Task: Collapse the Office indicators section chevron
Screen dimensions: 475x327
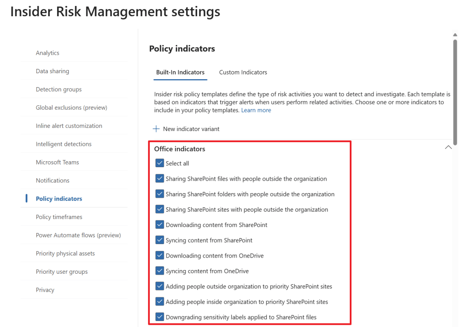Action: click(x=448, y=147)
